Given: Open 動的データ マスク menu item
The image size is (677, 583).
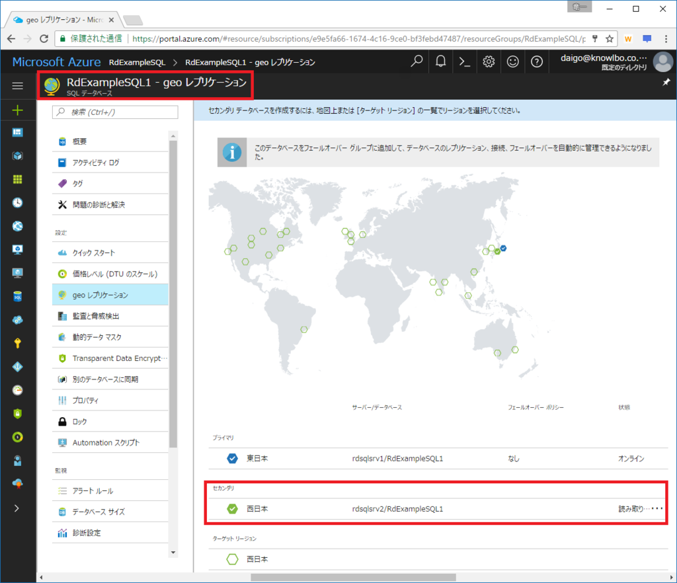Looking at the screenshot, I should (110, 337).
